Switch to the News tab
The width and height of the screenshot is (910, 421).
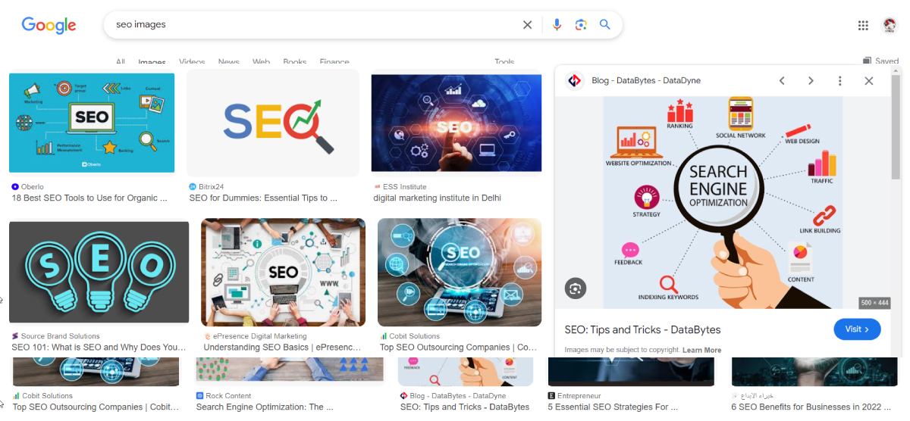pyautogui.click(x=228, y=62)
